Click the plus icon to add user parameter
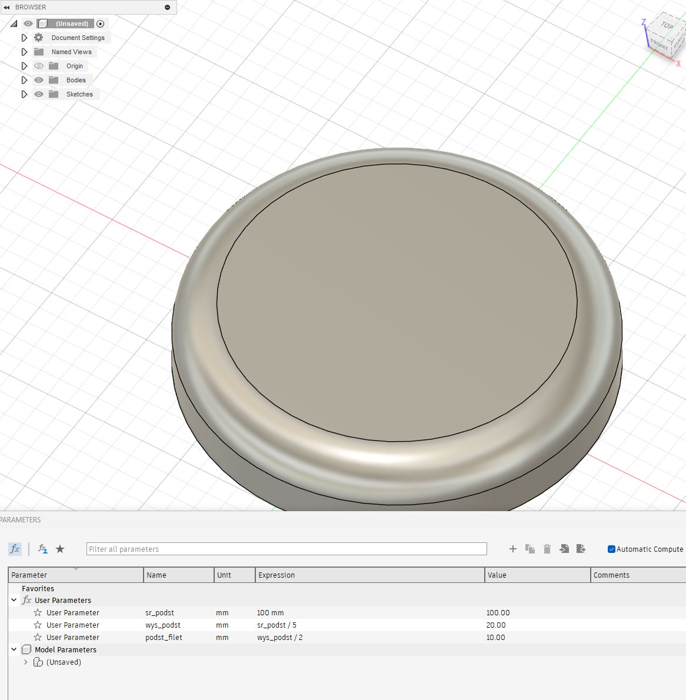The width and height of the screenshot is (686, 700). coord(512,549)
